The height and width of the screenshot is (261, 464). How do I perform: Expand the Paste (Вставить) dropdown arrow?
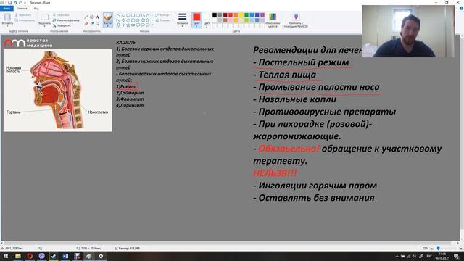tap(7, 26)
